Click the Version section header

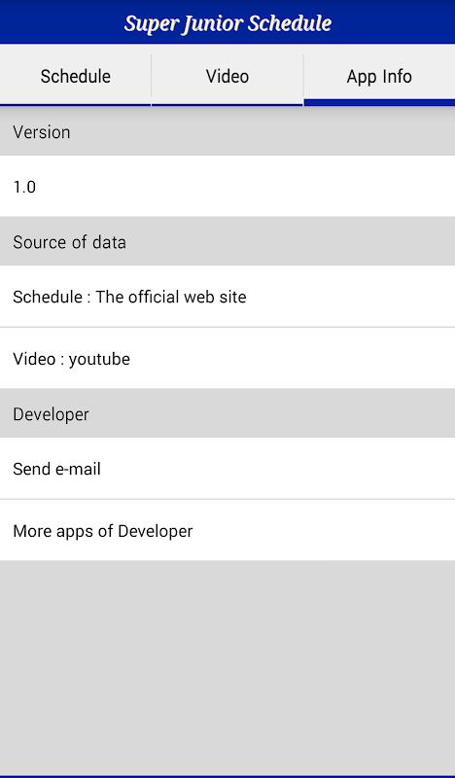coord(227,132)
